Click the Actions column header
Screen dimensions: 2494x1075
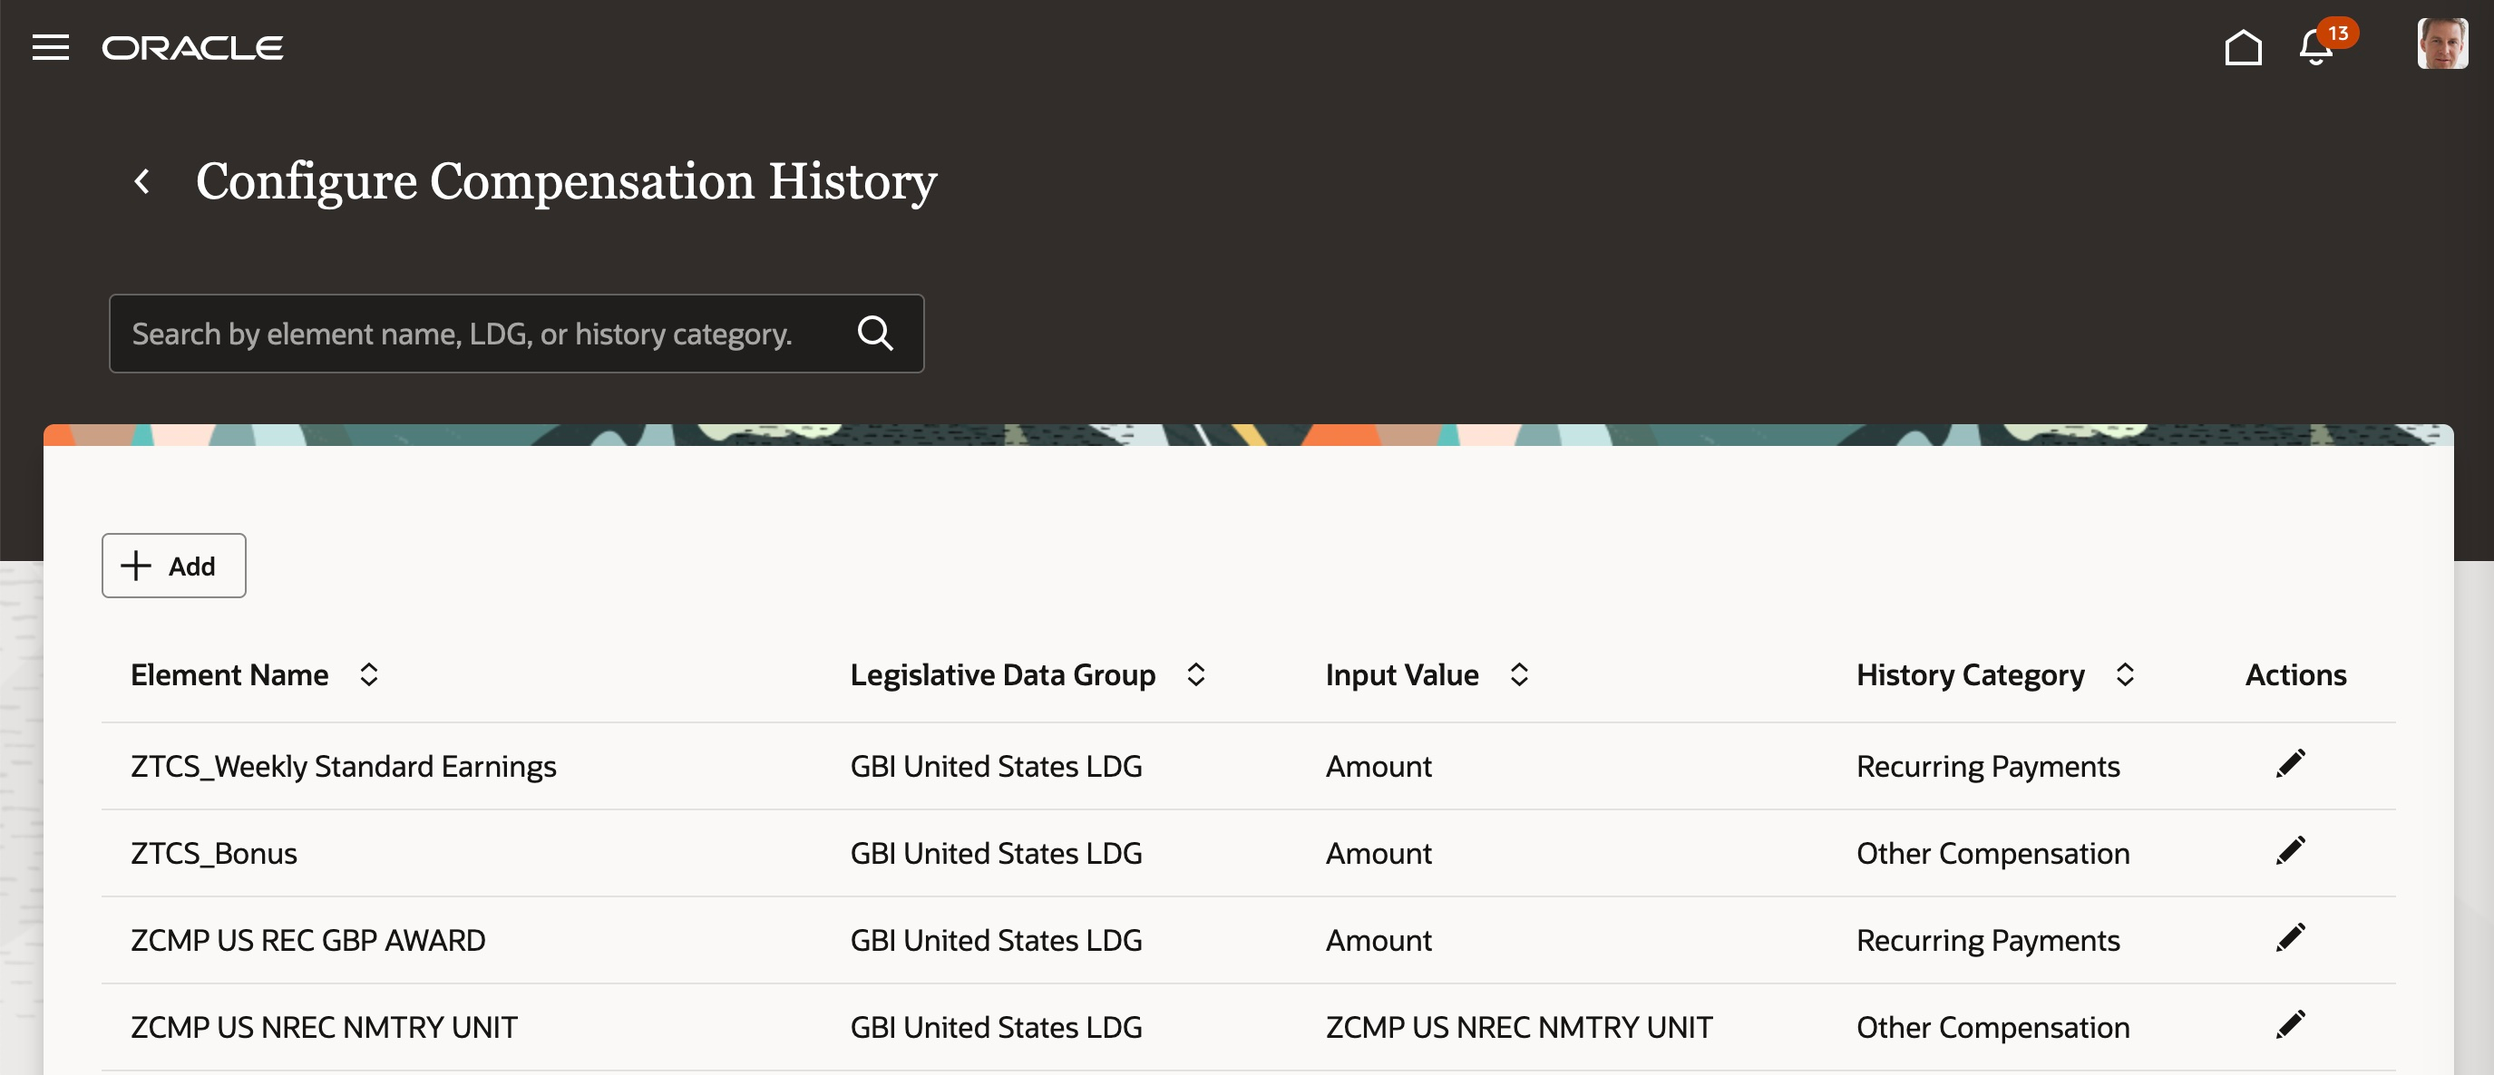(x=2295, y=674)
